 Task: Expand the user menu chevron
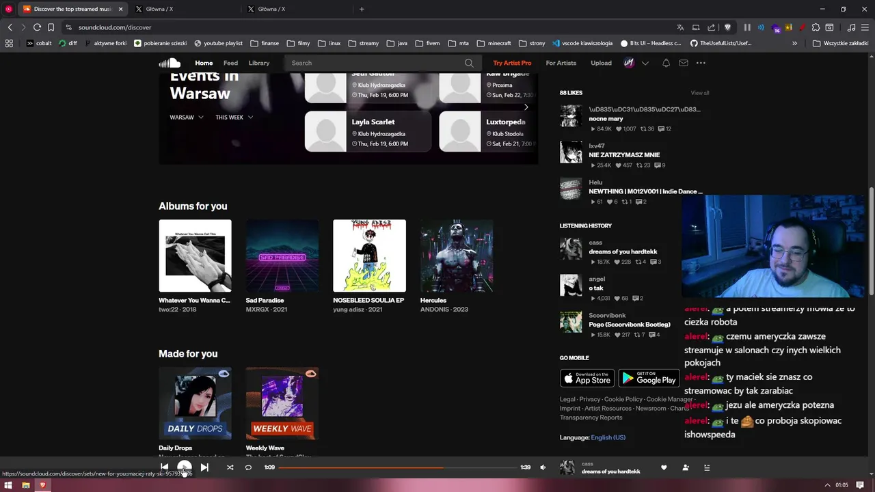click(645, 63)
